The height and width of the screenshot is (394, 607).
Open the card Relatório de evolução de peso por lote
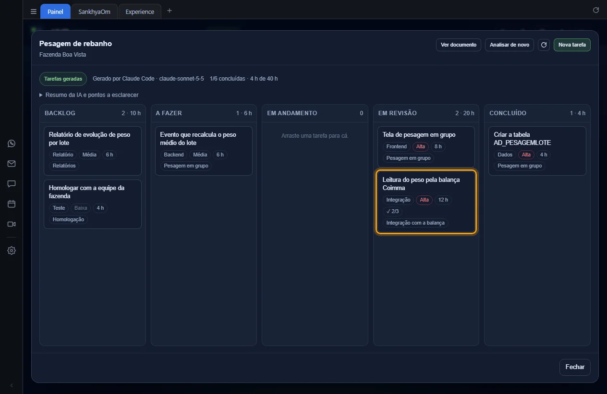click(x=93, y=151)
